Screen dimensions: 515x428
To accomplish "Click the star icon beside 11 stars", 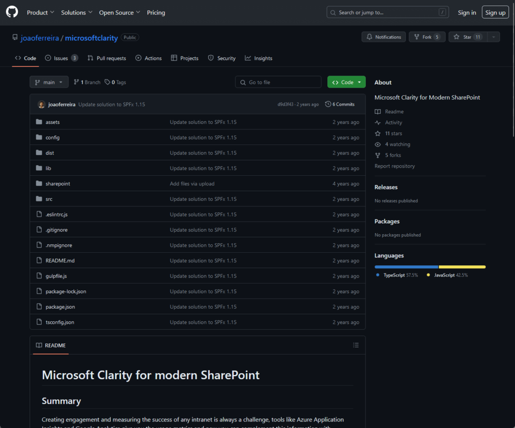I will [x=378, y=133].
